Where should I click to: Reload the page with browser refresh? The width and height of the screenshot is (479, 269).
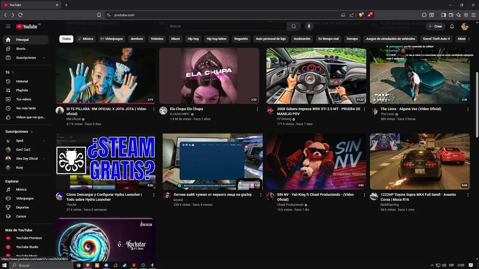point(21,15)
